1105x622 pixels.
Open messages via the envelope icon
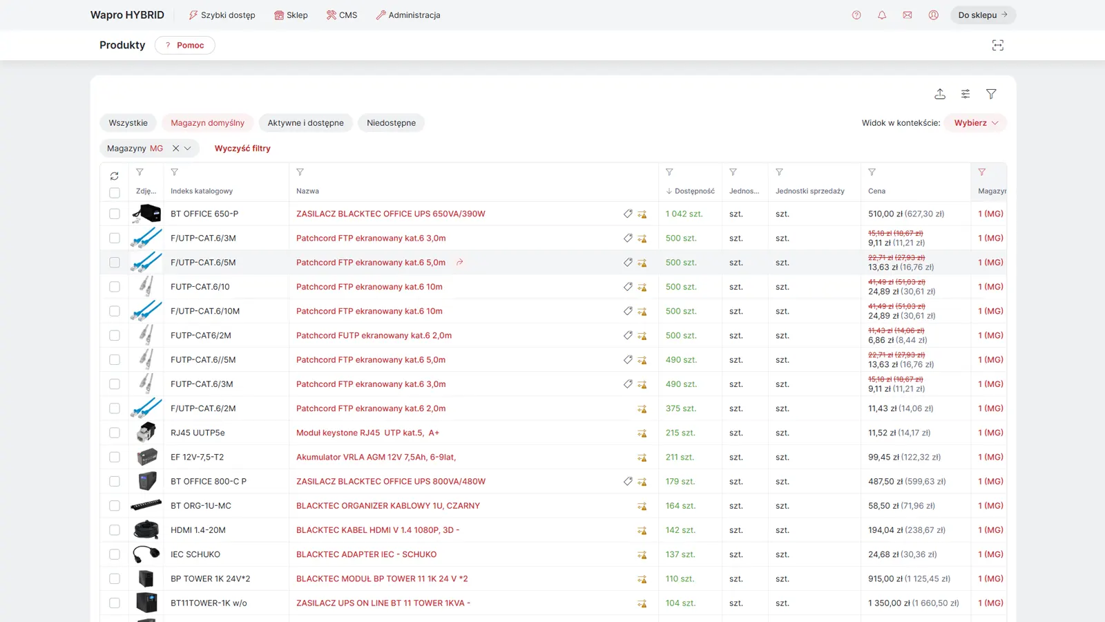click(907, 15)
